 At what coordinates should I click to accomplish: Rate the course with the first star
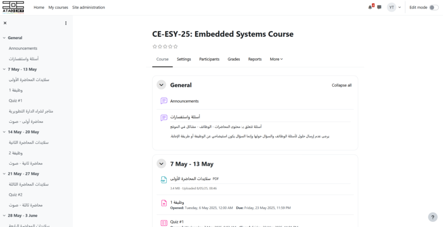click(154, 46)
